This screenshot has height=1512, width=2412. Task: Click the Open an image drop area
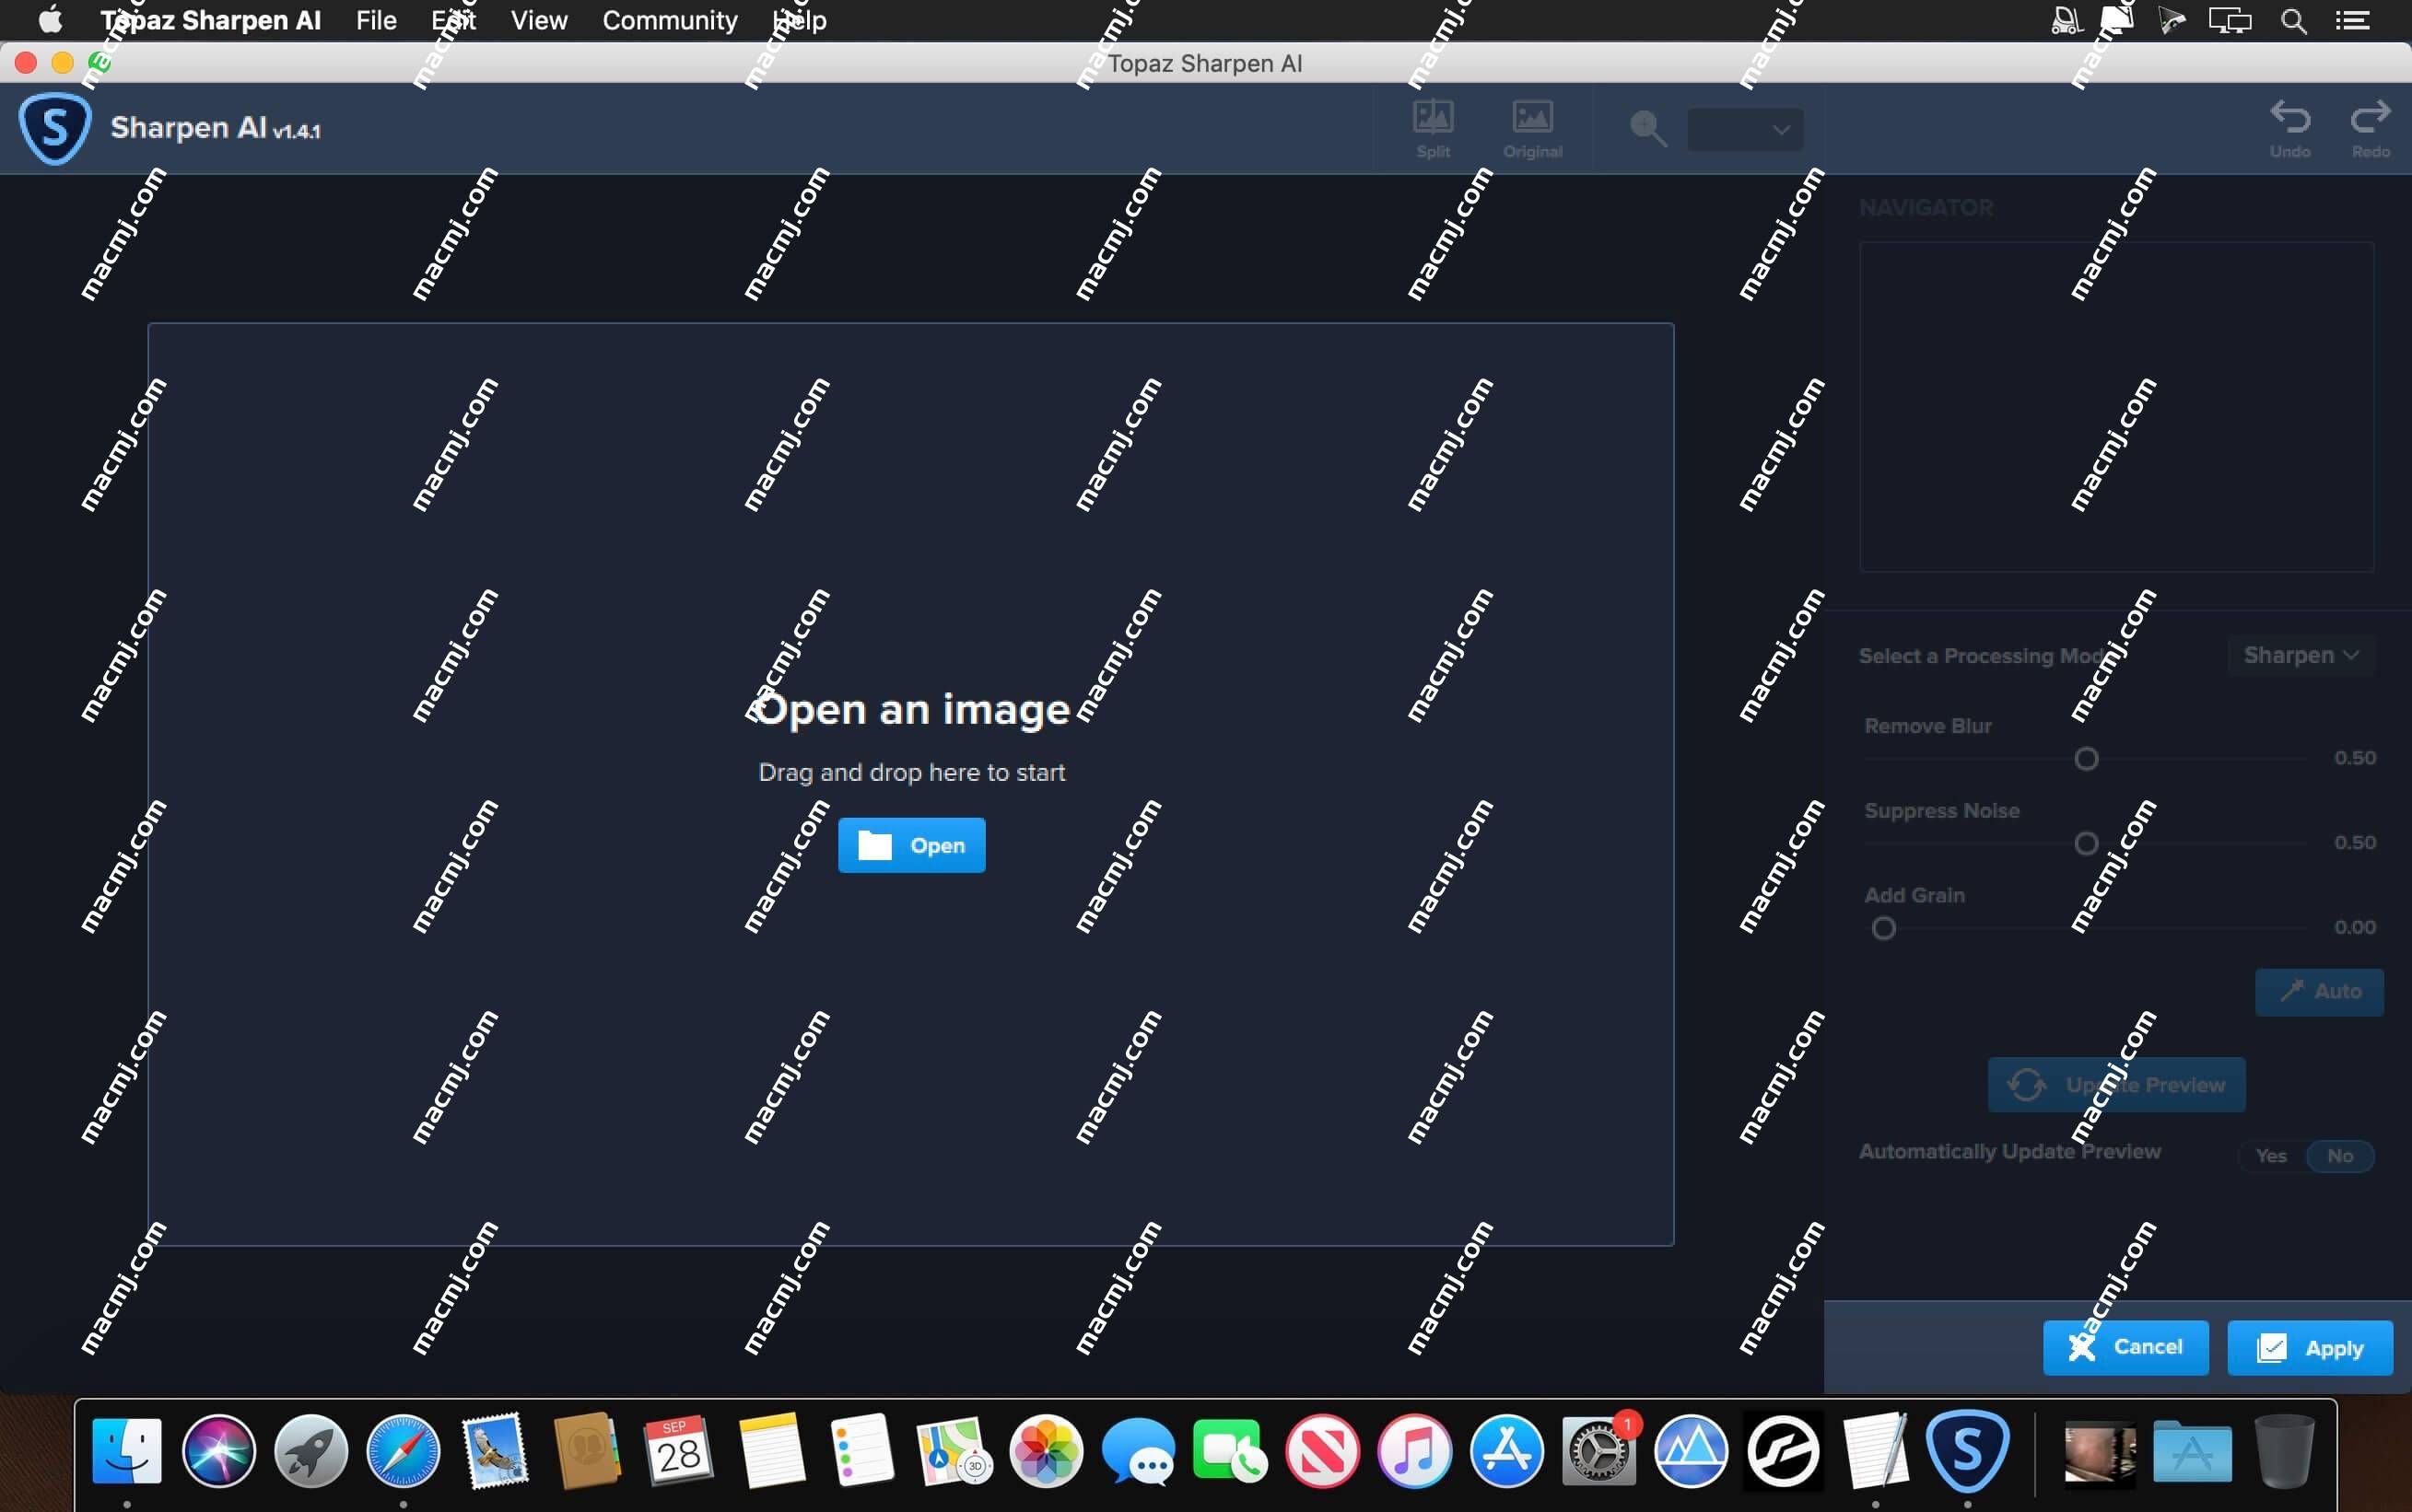[910, 784]
